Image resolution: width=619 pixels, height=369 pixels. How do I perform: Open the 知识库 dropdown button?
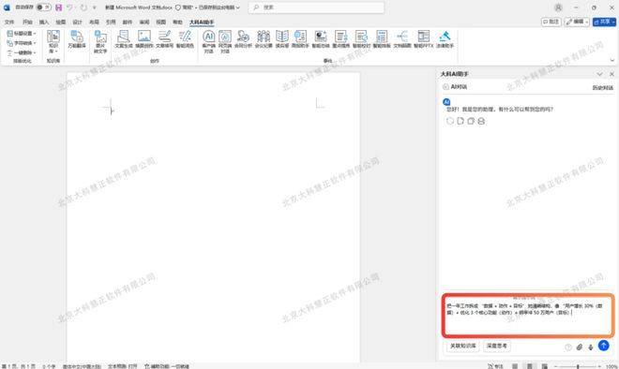pos(53,42)
